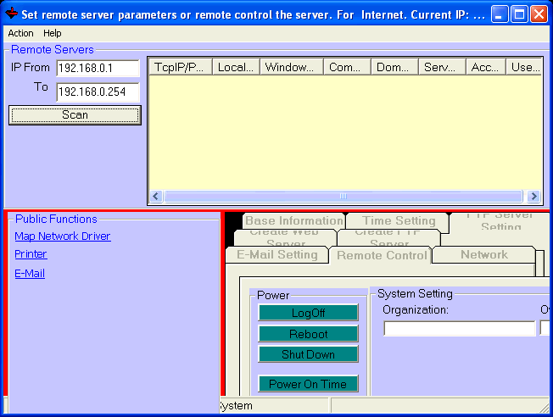Click the IP From address field
Screen dimensions: 553x417
click(x=98, y=68)
